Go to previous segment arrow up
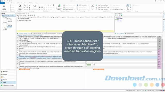The height and width of the screenshot is (92, 165). 131,5
